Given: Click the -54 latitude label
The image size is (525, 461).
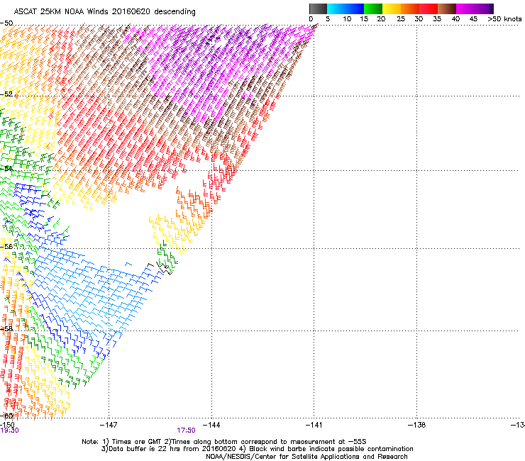Looking at the screenshot, I should point(6,168).
